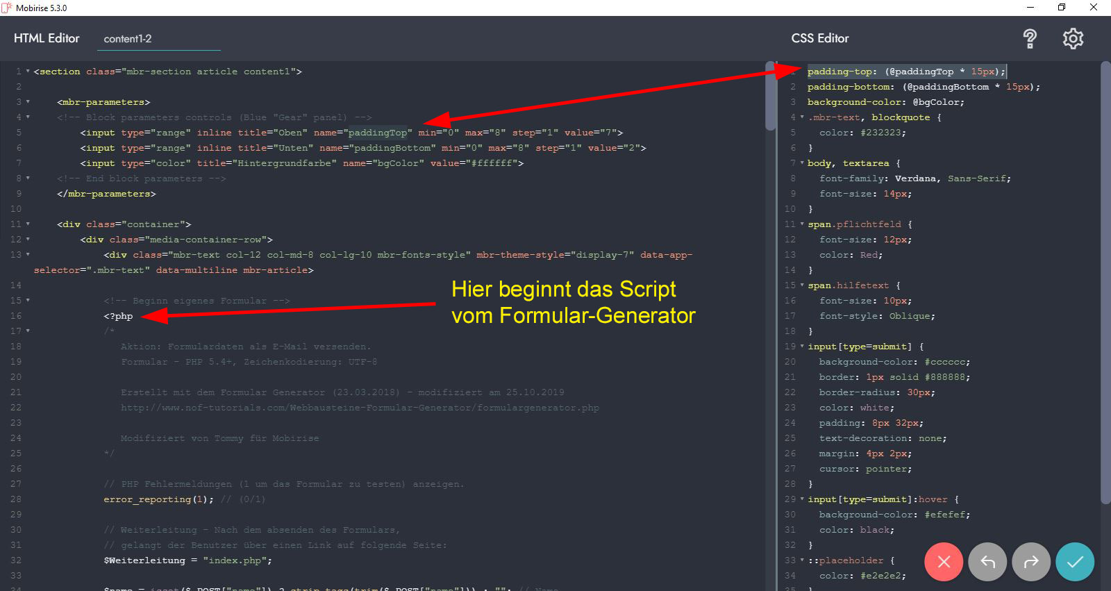
Task: Click the red cancel X button
Action: click(944, 562)
